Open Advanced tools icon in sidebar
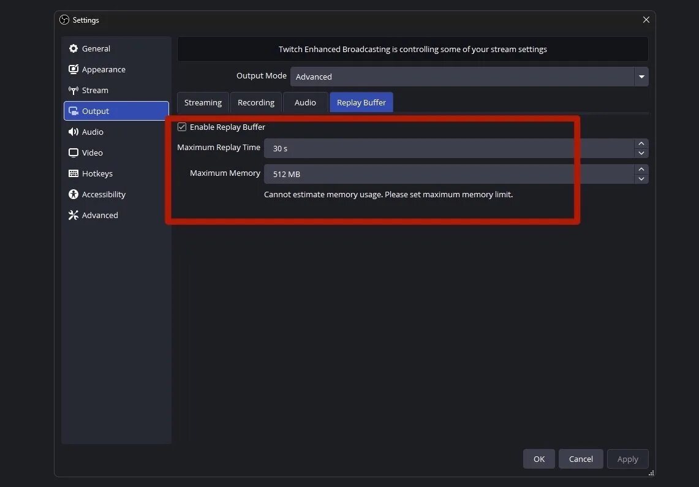 point(73,215)
